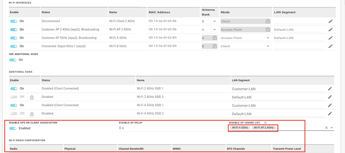
Task: Clear the Disable AP Ignore List selections
Action: click(x=327, y=128)
